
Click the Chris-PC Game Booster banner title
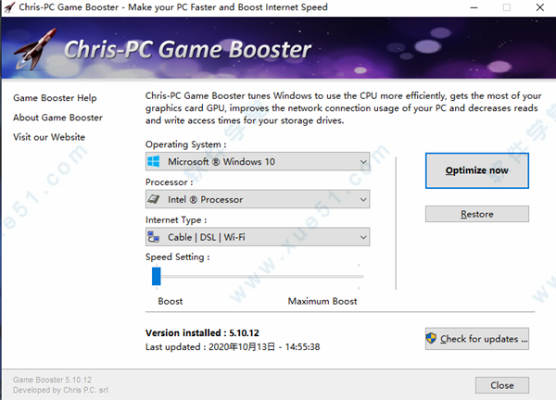coord(186,50)
